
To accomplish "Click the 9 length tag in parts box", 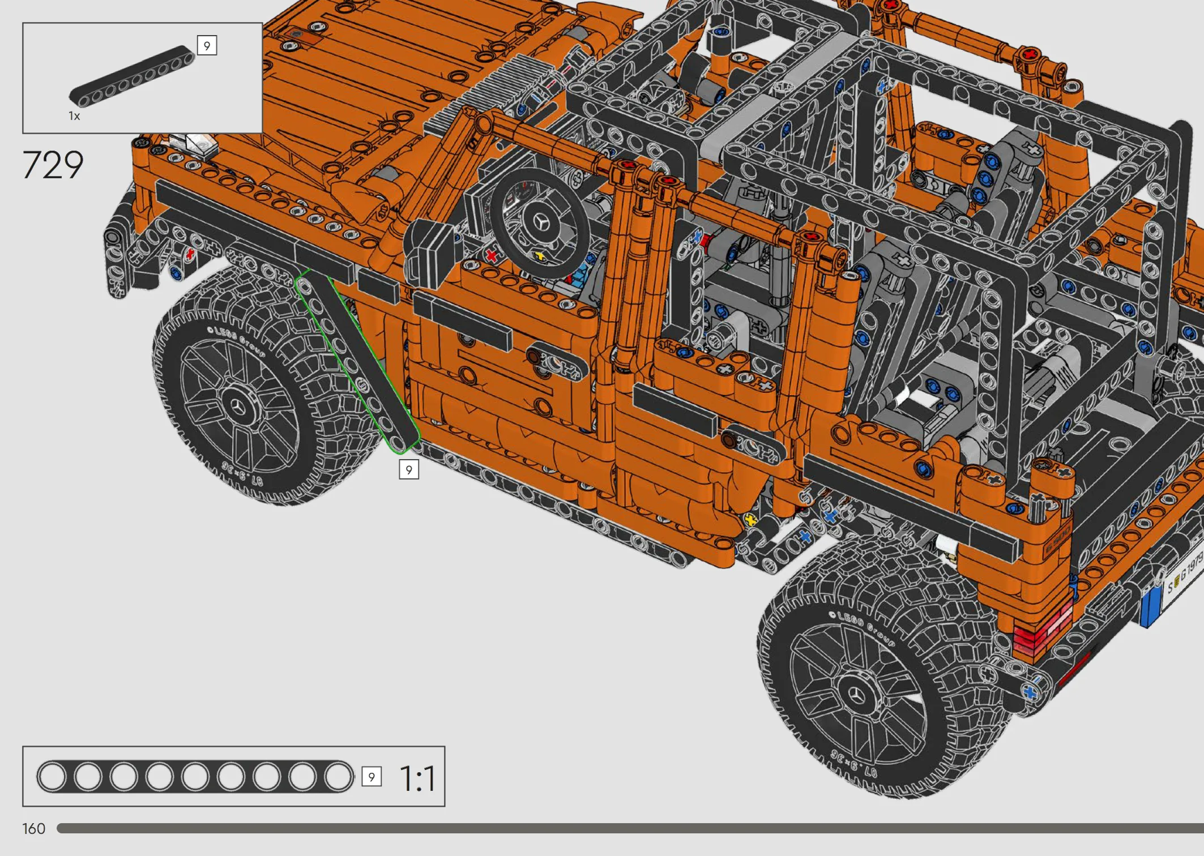I will pyautogui.click(x=207, y=45).
